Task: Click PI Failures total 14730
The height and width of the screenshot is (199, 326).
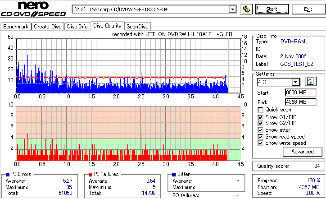Action: 149,193
